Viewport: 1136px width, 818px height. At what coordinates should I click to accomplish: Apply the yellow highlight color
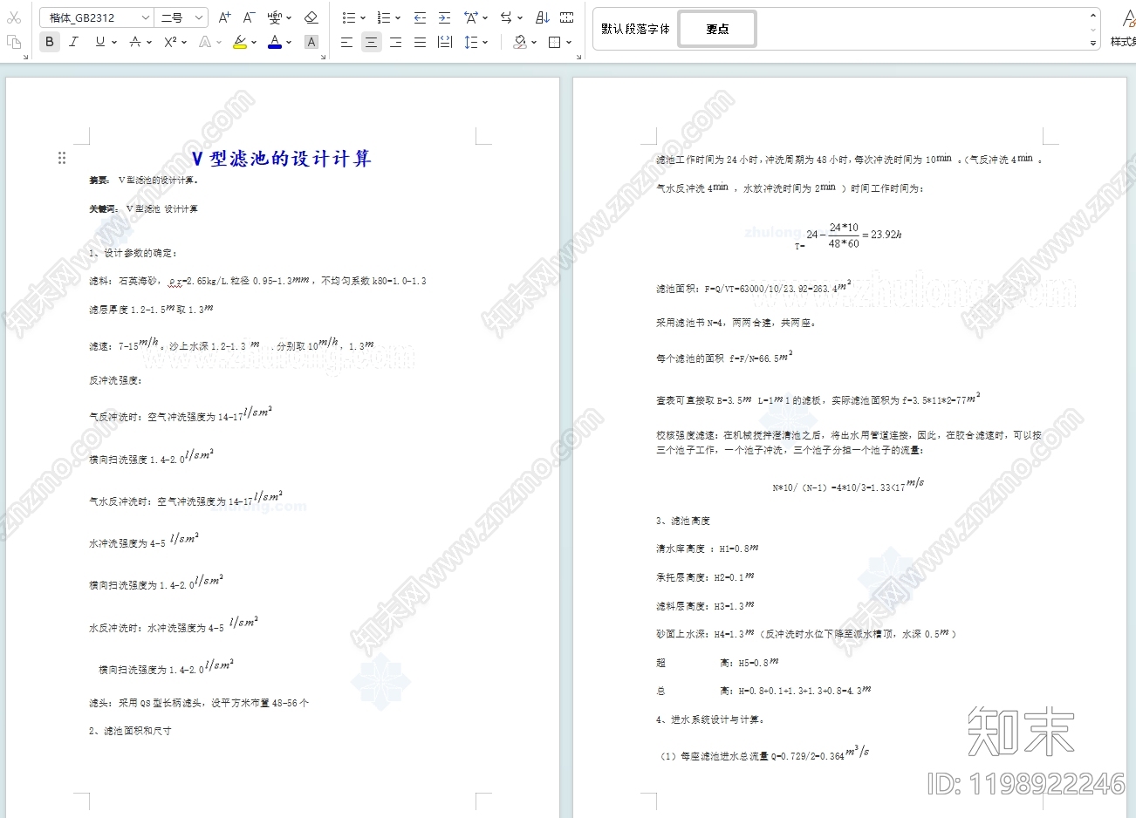(240, 42)
